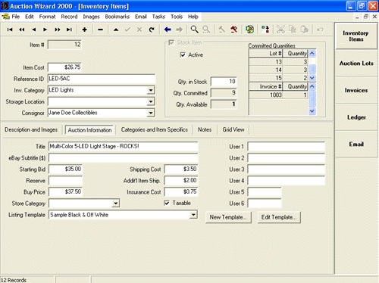
Task: Open the Grid View tab
Action: [x=233, y=129]
